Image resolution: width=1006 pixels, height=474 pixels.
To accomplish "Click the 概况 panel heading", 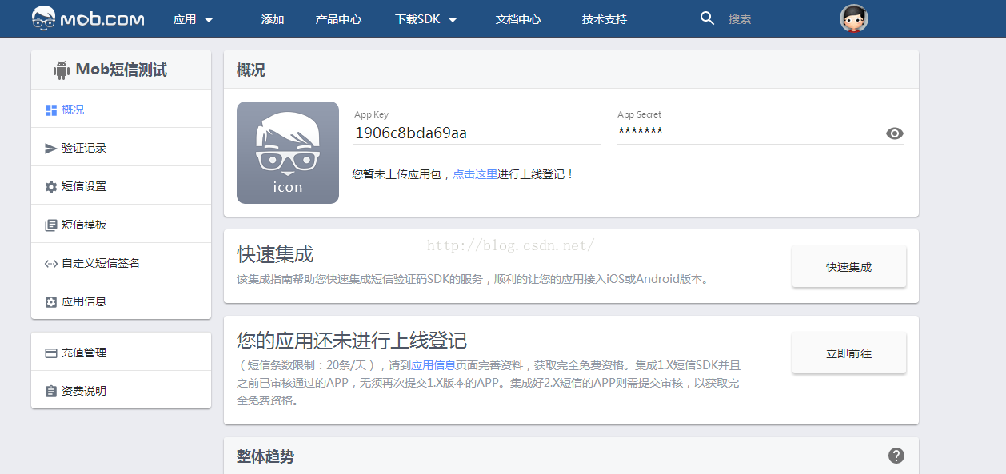I will 251,70.
